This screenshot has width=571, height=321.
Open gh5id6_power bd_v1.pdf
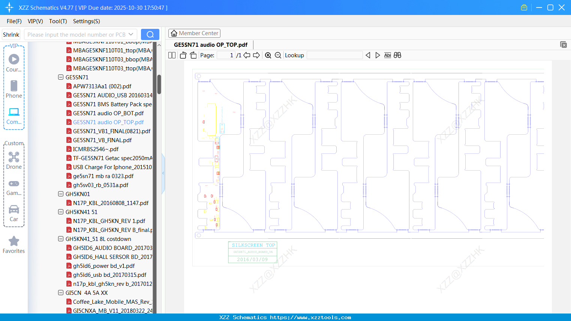(104, 266)
